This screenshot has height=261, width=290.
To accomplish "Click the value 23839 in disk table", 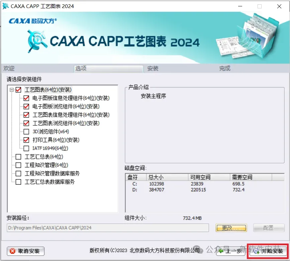I will (197, 184).
